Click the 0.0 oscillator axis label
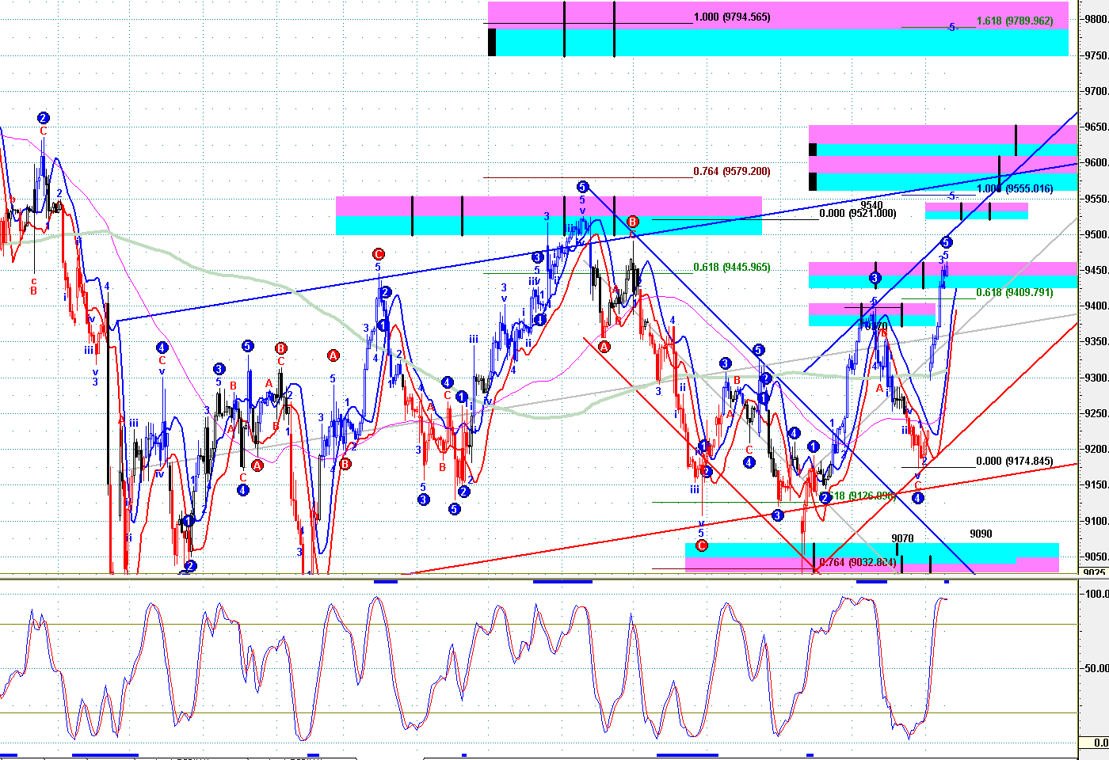The height and width of the screenshot is (760, 1109). click(x=1101, y=743)
